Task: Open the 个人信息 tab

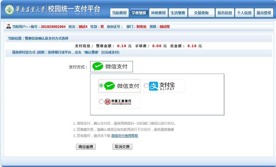Action: [x=244, y=13]
